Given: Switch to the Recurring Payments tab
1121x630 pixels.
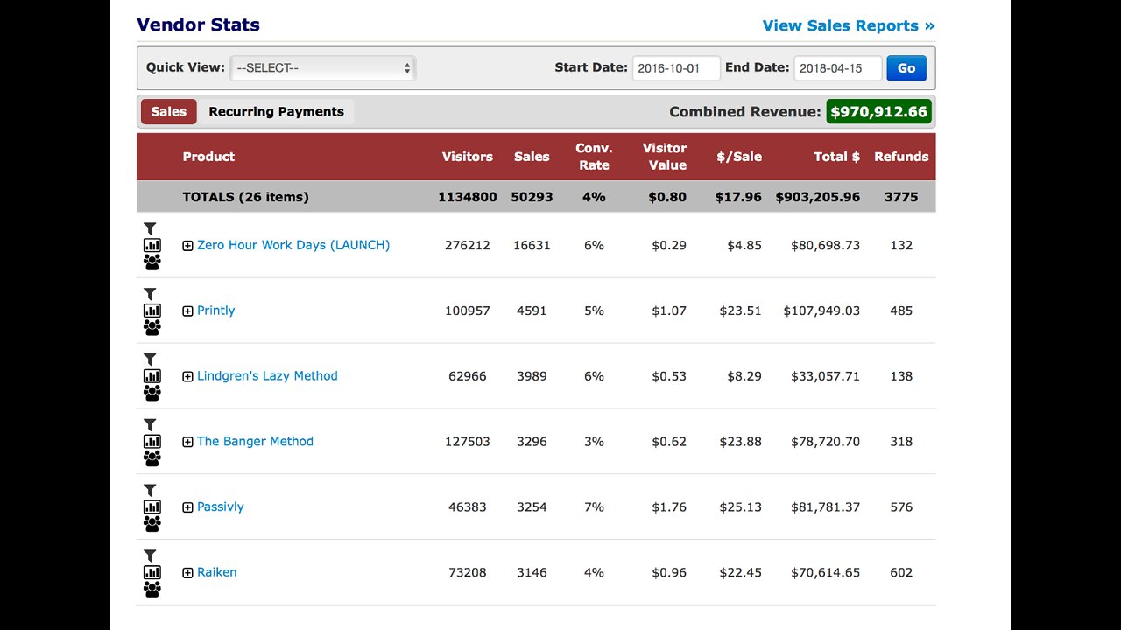Looking at the screenshot, I should (276, 112).
